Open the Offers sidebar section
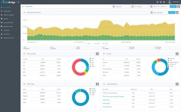Image resolution: width=181 pixels, height=112 pixels. pyautogui.click(x=10, y=19)
